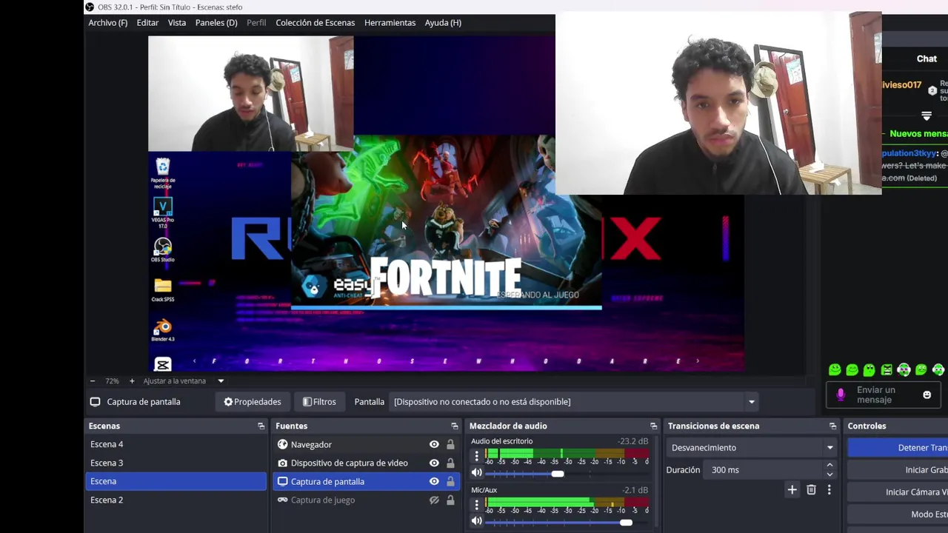The height and width of the screenshot is (533, 948).
Task: Click the video capture camera icon
Action: click(x=282, y=463)
